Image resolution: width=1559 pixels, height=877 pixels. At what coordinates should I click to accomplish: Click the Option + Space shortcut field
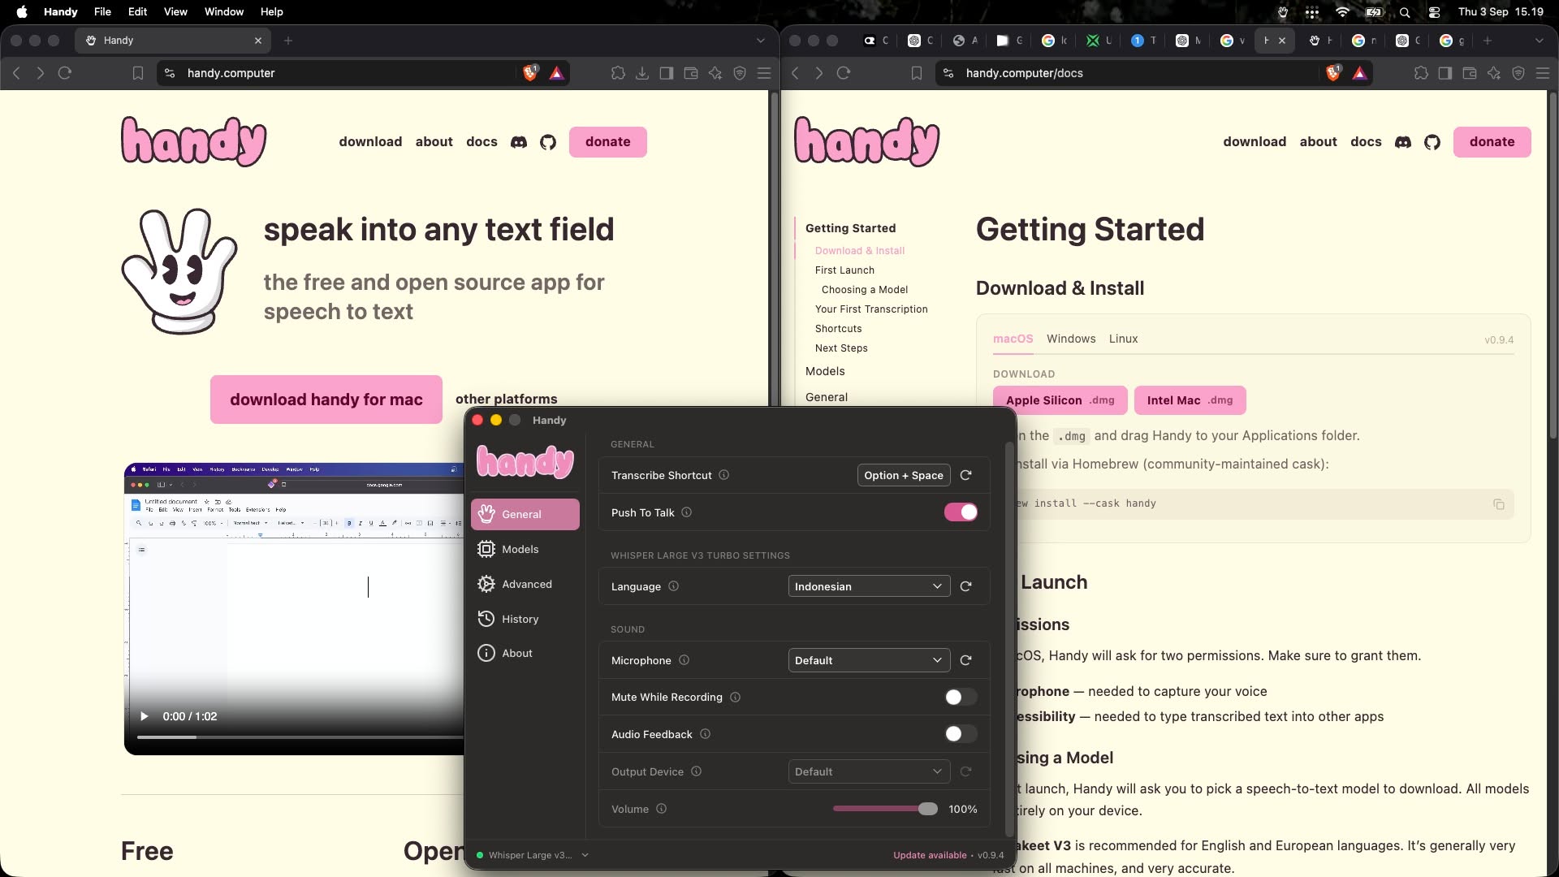[904, 475]
